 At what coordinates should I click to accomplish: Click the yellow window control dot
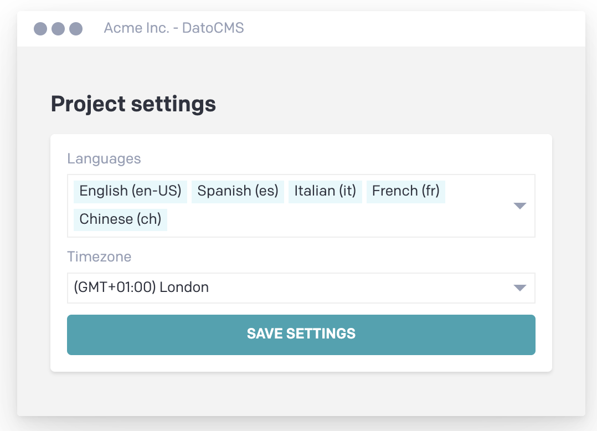click(57, 28)
